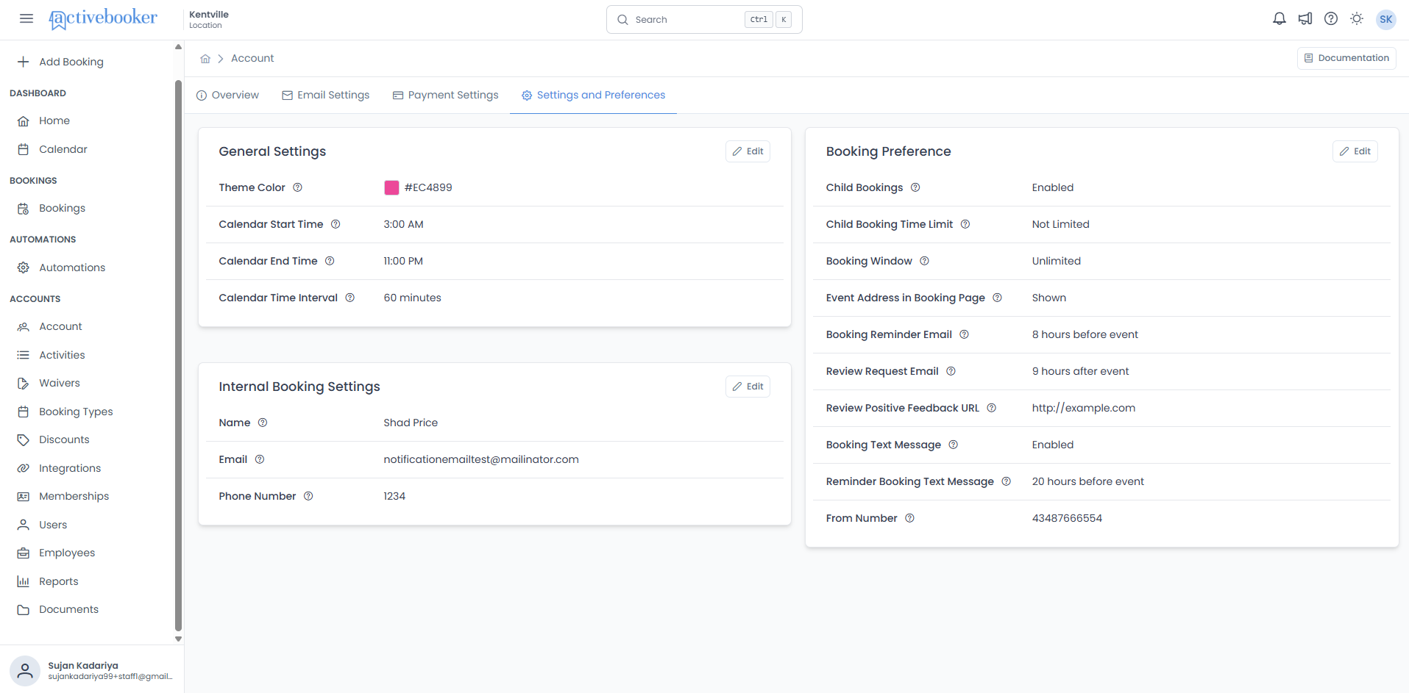Click the notificationemailtest@mailinator.com value
This screenshot has height=693, width=1409.
pyautogui.click(x=481, y=459)
